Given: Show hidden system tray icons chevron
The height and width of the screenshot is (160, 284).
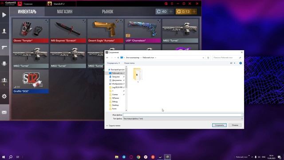Looking at the screenshot, I should (252, 157).
